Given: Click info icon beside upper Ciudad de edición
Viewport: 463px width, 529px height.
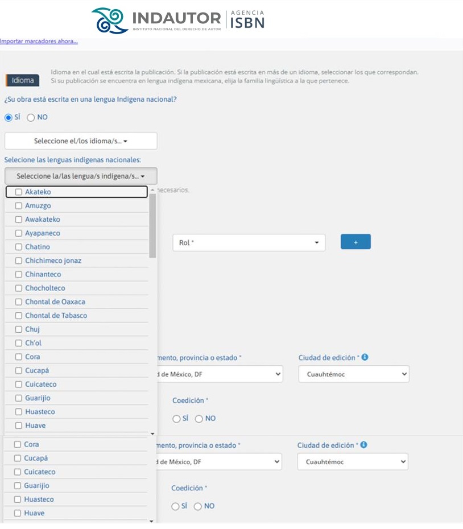Looking at the screenshot, I should tap(365, 357).
